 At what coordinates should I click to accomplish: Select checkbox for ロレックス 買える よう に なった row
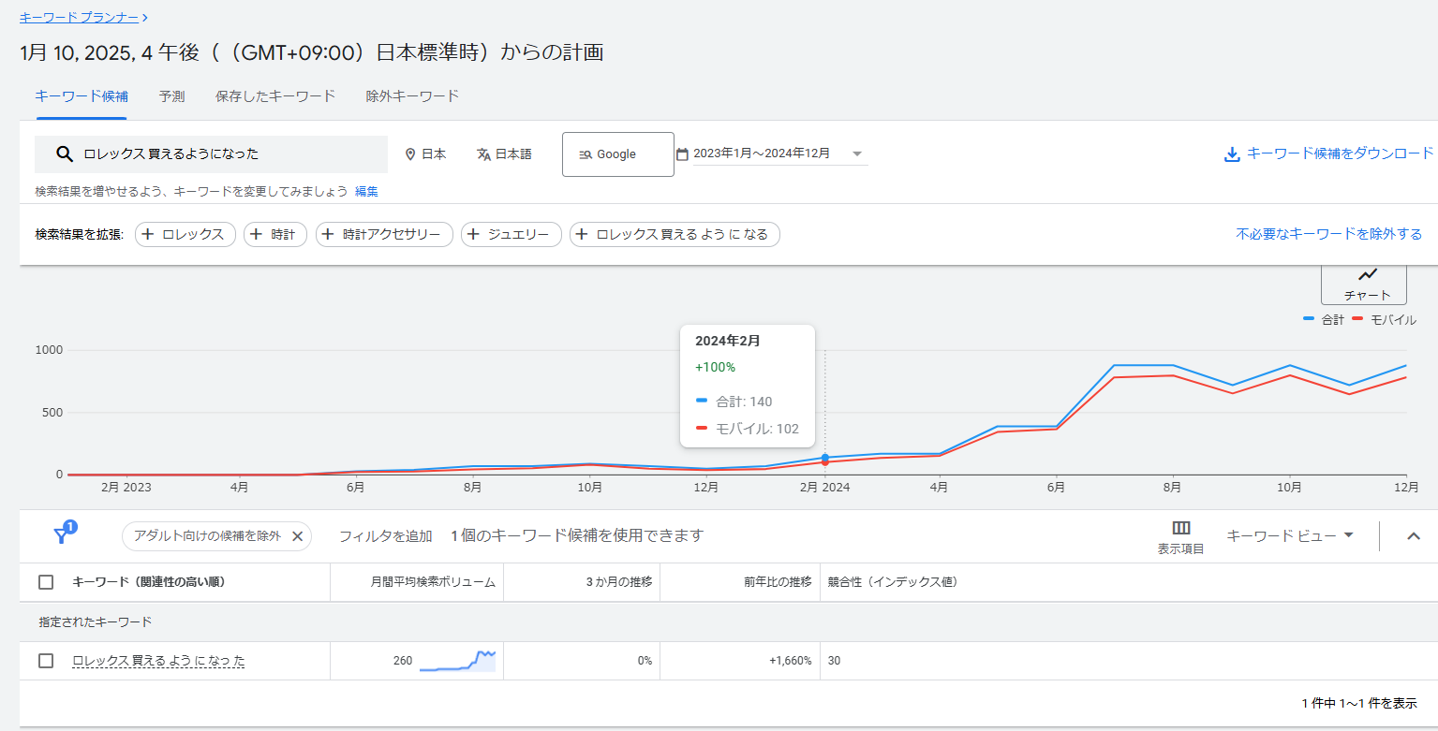point(46,661)
